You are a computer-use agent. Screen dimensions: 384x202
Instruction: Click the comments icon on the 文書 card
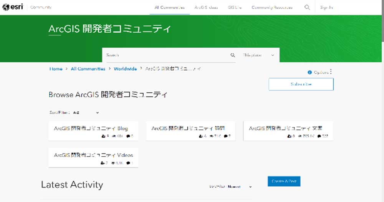[319, 136]
